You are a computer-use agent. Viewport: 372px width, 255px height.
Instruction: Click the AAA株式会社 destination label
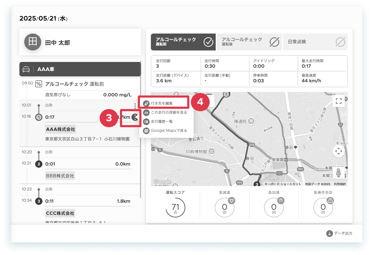pos(60,129)
